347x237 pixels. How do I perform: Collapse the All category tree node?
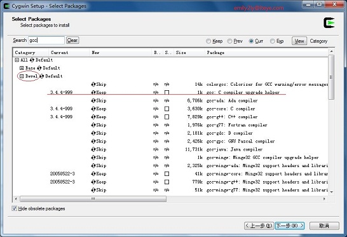click(17, 60)
